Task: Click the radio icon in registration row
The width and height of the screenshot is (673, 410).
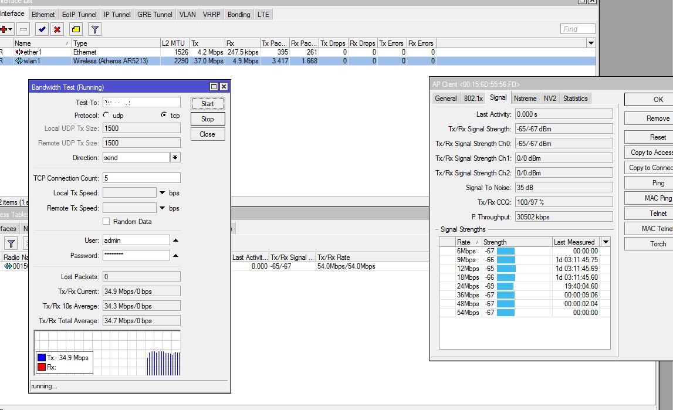Action: click(8, 266)
